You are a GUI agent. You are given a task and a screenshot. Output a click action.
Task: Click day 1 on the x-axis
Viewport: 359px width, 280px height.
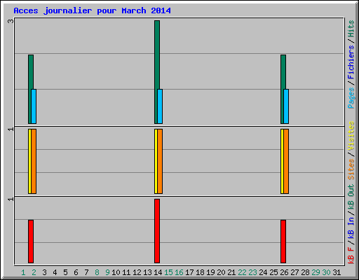point(23,272)
